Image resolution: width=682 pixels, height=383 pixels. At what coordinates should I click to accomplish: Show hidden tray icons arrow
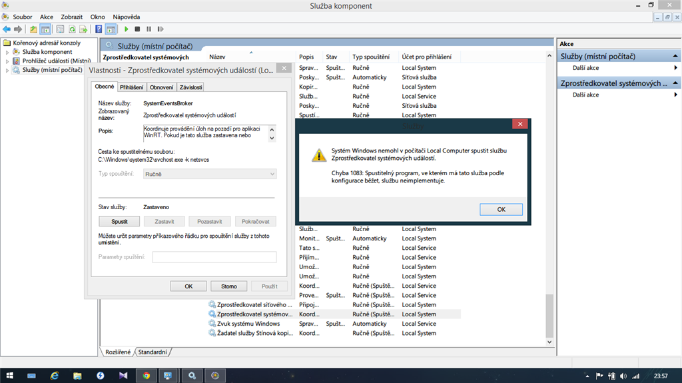click(587, 376)
